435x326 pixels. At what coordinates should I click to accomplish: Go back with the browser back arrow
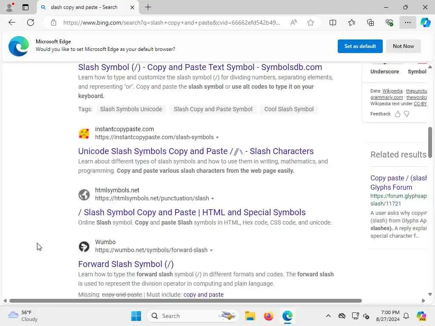(x=12, y=22)
